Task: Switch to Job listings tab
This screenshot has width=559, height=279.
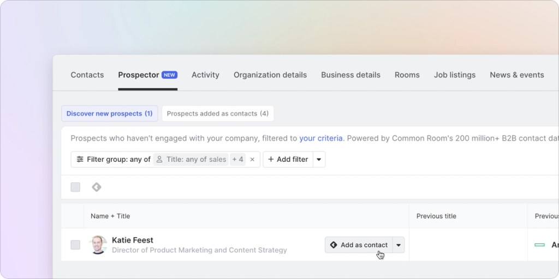Action: 455,75
